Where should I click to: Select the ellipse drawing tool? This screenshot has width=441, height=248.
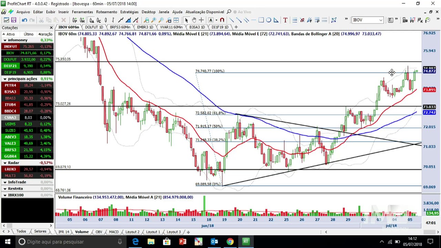click(x=269, y=20)
